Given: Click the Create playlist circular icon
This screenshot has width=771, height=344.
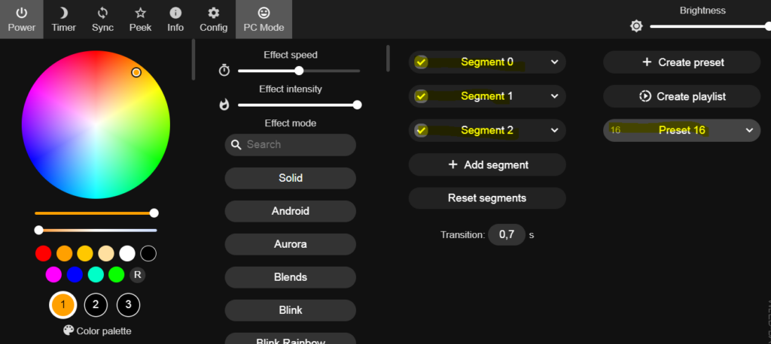Looking at the screenshot, I should click(645, 97).
